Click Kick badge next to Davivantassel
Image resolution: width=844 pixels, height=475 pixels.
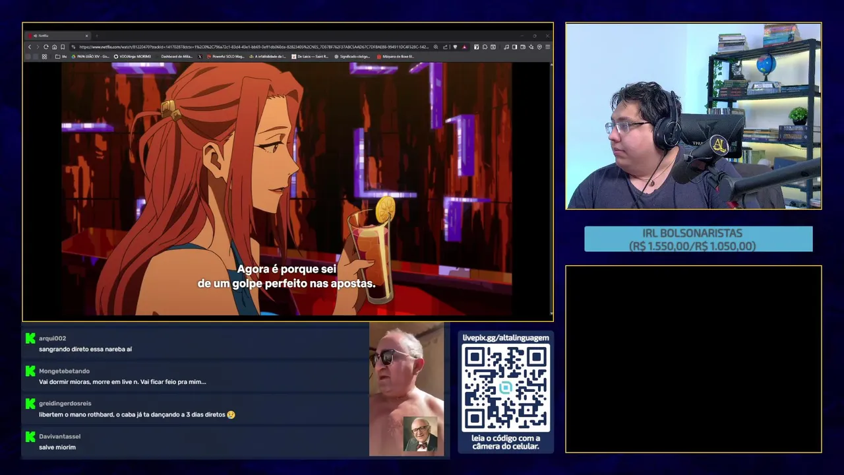[30, 436]
